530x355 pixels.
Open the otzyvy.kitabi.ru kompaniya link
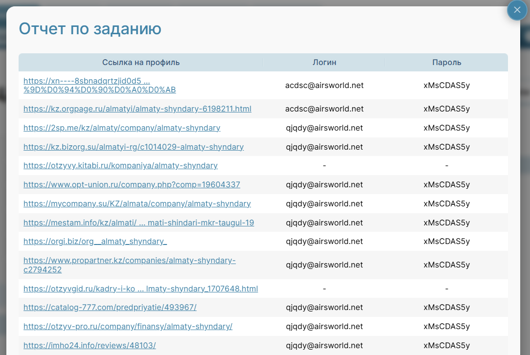120,166
